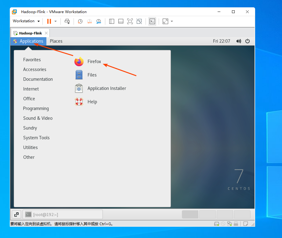The image size is (282, 238).
Task: Click the CentOS volume speaker icon
Action: pos(239,41)
